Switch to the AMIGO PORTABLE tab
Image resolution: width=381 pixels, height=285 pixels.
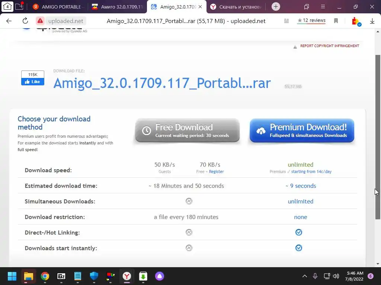pos(58,7)
